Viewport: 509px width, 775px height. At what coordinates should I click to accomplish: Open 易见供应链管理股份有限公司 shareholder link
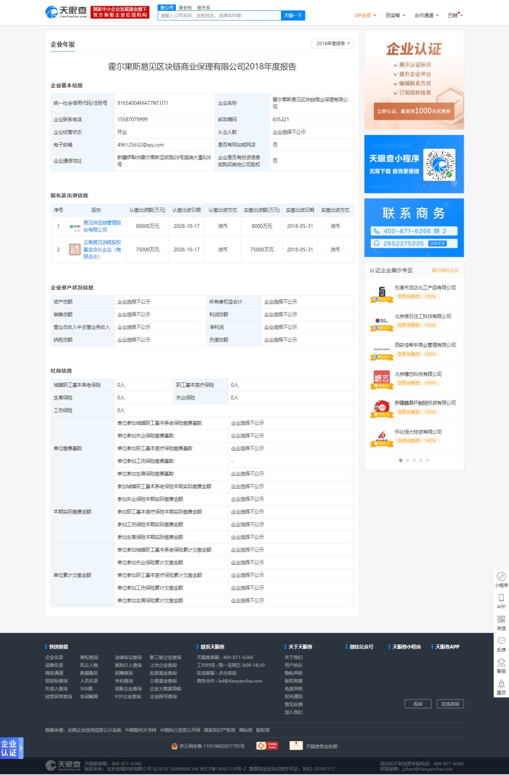pos(102,226)
